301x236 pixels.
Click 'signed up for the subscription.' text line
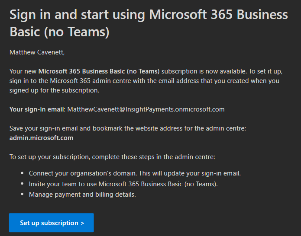[55, 90]
